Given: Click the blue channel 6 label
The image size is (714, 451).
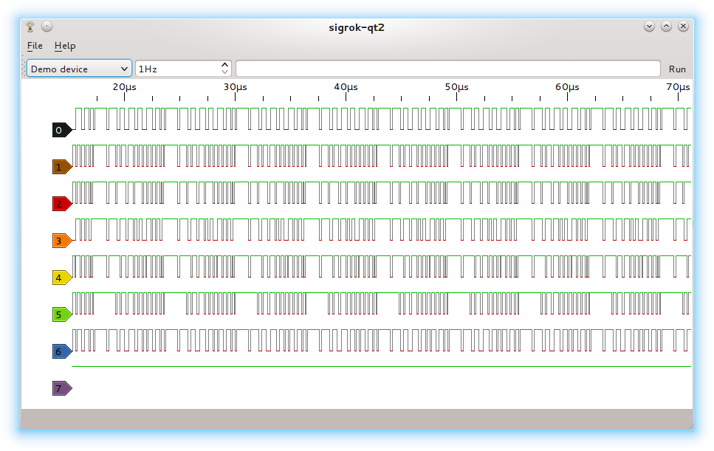Looking at the screenshot, I should tap(61, 351).
